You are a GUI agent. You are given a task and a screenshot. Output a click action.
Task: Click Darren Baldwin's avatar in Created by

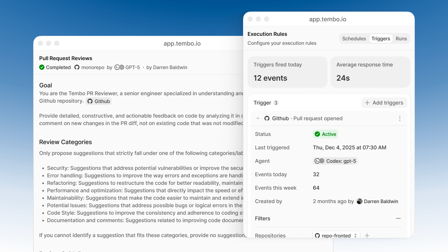[360, 201]
